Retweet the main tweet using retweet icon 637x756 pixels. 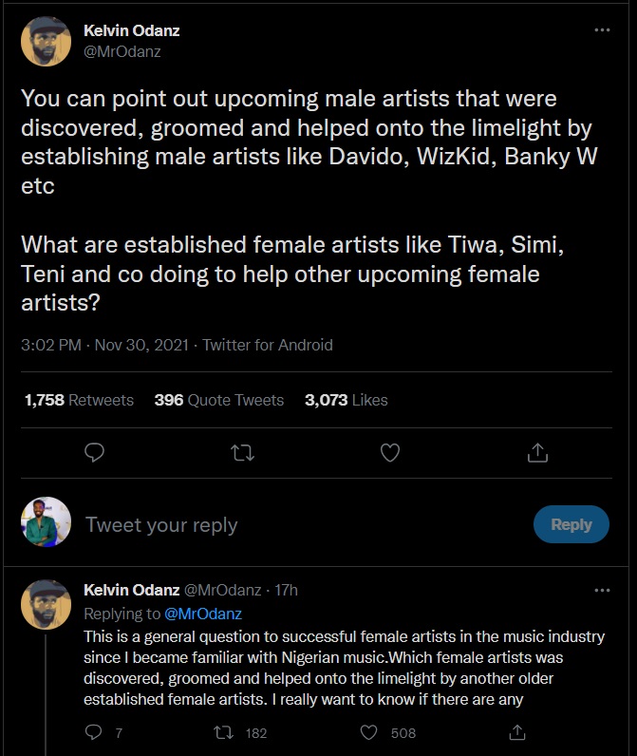point(242,453)
